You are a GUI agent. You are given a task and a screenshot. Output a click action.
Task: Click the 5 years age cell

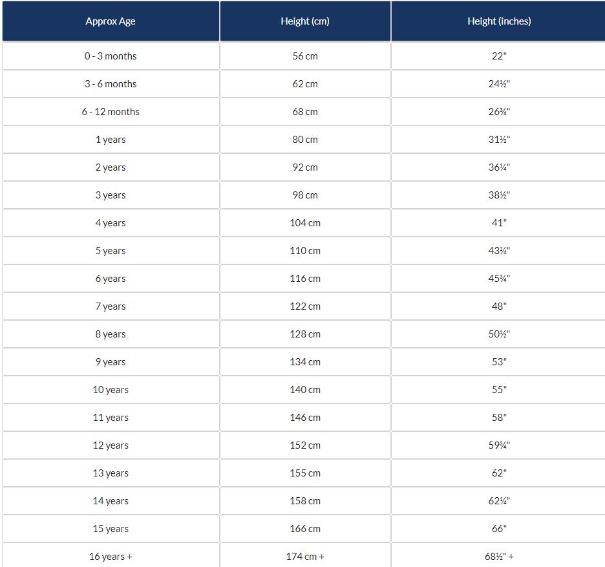[111, 251]
